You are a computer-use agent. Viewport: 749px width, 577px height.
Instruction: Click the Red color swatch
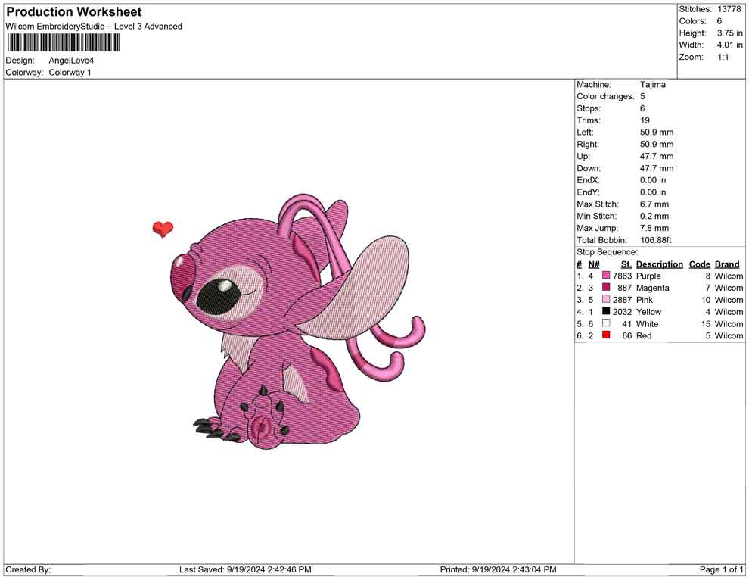tap(606, 335)
